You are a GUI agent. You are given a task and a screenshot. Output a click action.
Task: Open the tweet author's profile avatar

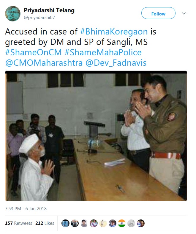pos(13,14)
